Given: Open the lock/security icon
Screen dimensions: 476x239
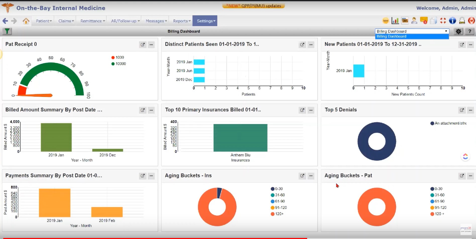Looking at the screenshot, I should [462, 21].
